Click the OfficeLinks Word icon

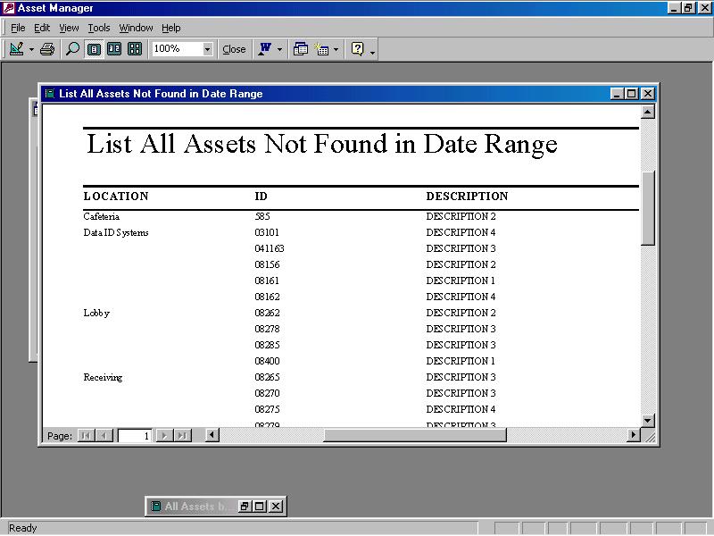(264, 49)
